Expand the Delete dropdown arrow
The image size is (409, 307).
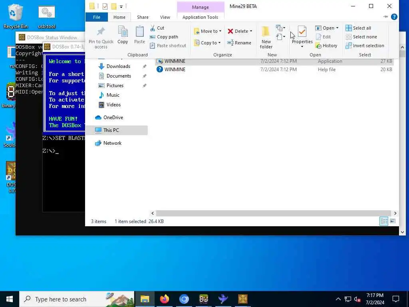[x=251, y=31]
